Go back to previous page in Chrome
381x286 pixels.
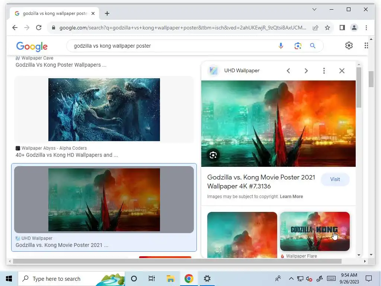(15, 28)
